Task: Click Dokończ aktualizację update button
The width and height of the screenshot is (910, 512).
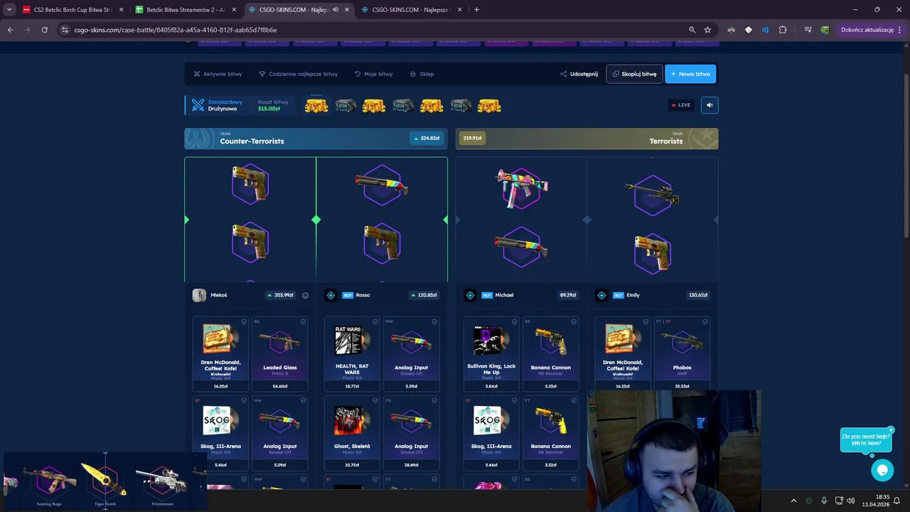Action: tap(871, 30)
